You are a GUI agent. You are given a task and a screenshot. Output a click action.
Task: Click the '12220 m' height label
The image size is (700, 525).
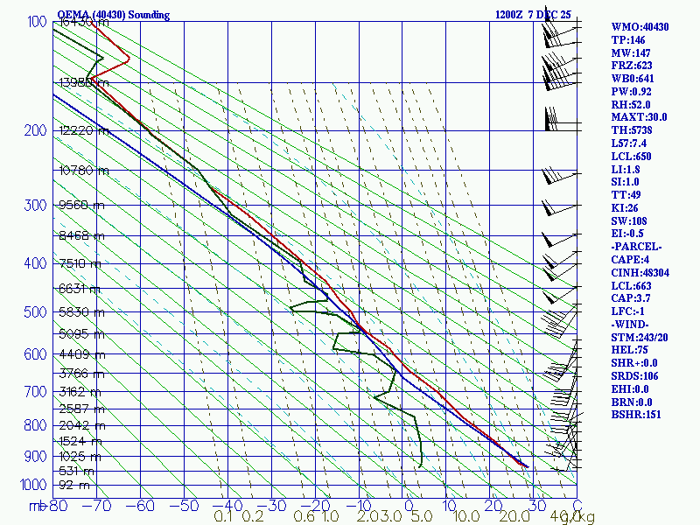pyautogui.click(x=84, y=130)
